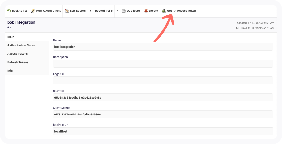
Task: Click the empty Description field
Action: tap(163, 64)
